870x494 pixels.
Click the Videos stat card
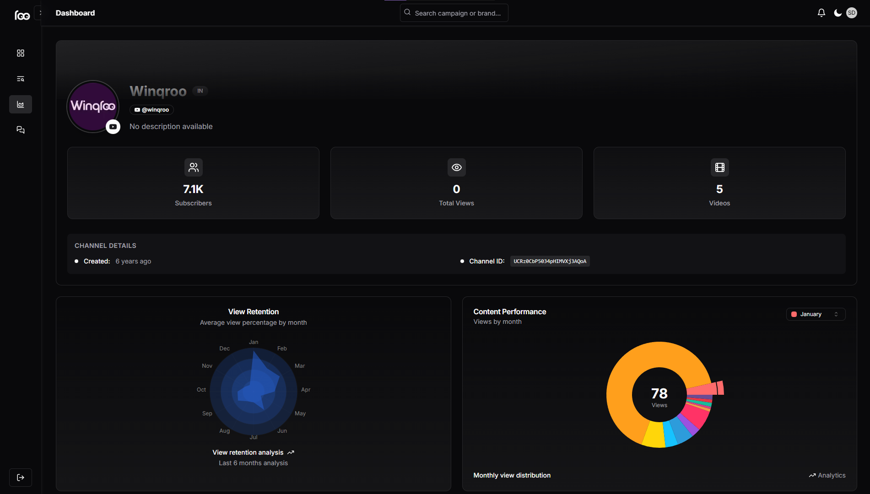click(x=719, y=183)
